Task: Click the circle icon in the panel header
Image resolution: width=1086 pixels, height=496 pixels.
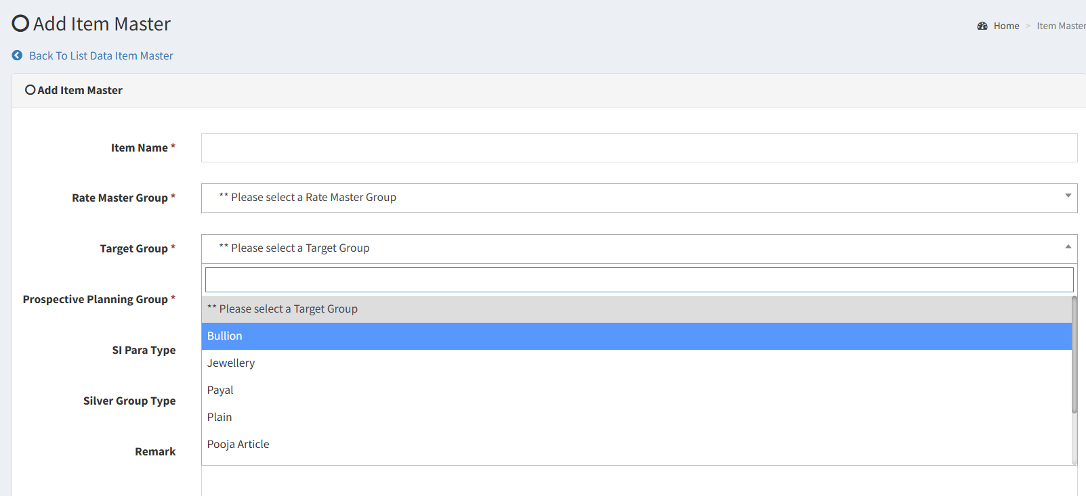Action: click(30, 90)
